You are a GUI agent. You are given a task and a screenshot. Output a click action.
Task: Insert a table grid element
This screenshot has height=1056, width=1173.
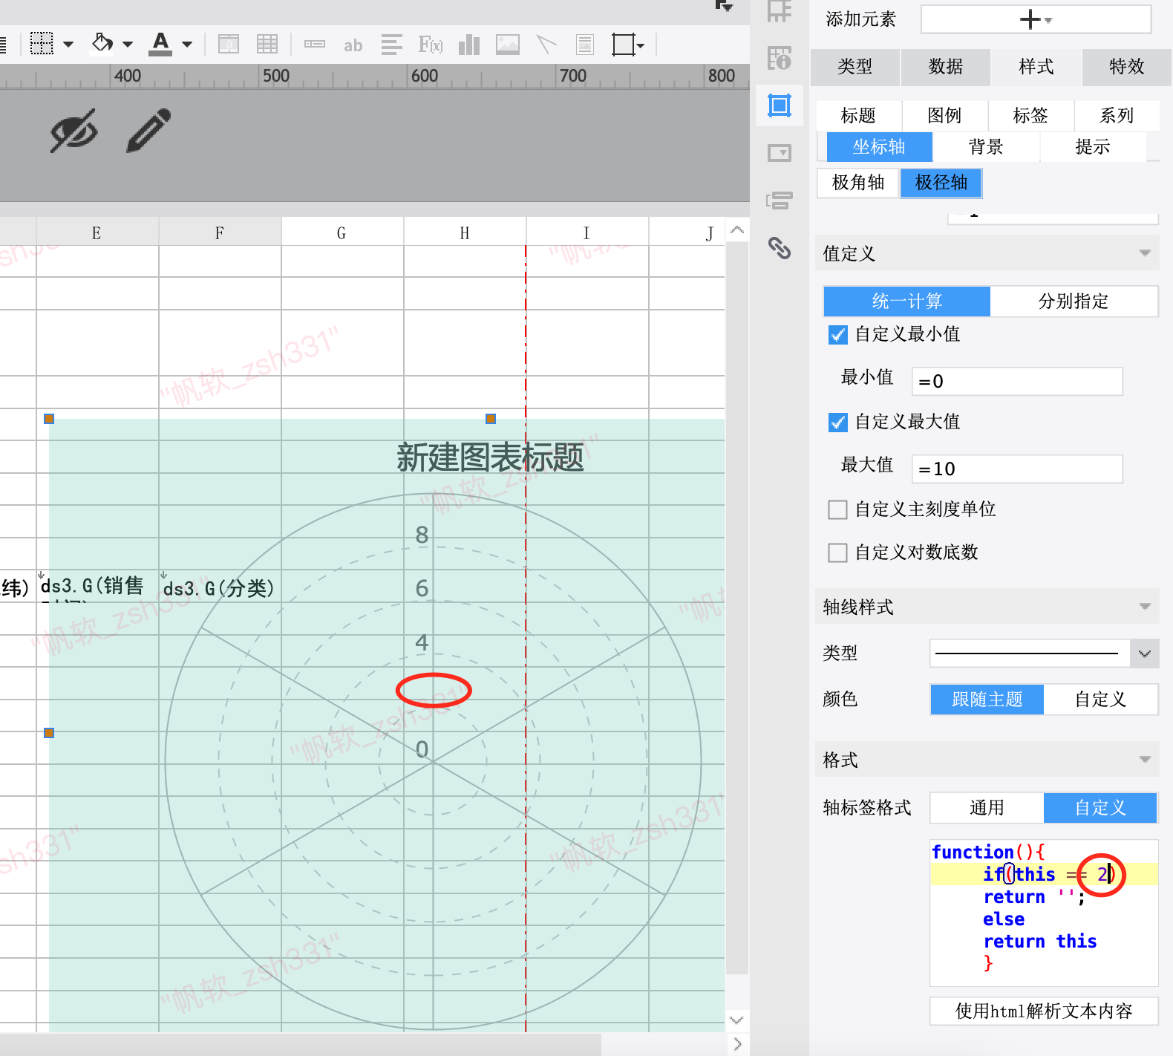pos(267,45)
